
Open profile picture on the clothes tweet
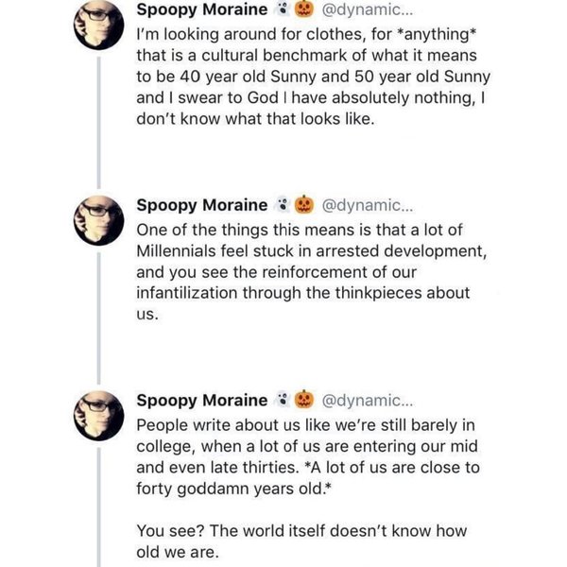98,25
